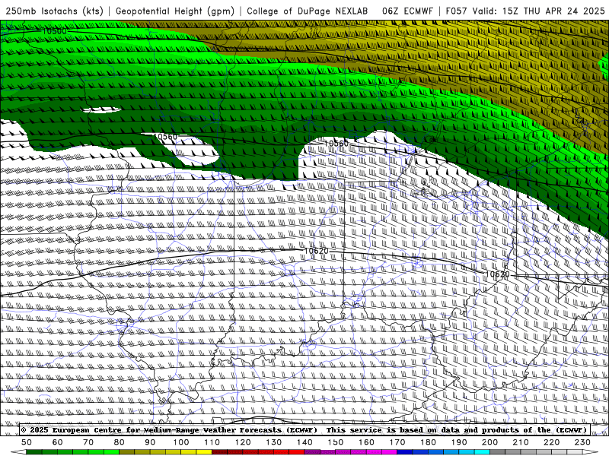Click the "College of DuPage NEXLAB" header text
609x456 pixels.
[308, 11]
